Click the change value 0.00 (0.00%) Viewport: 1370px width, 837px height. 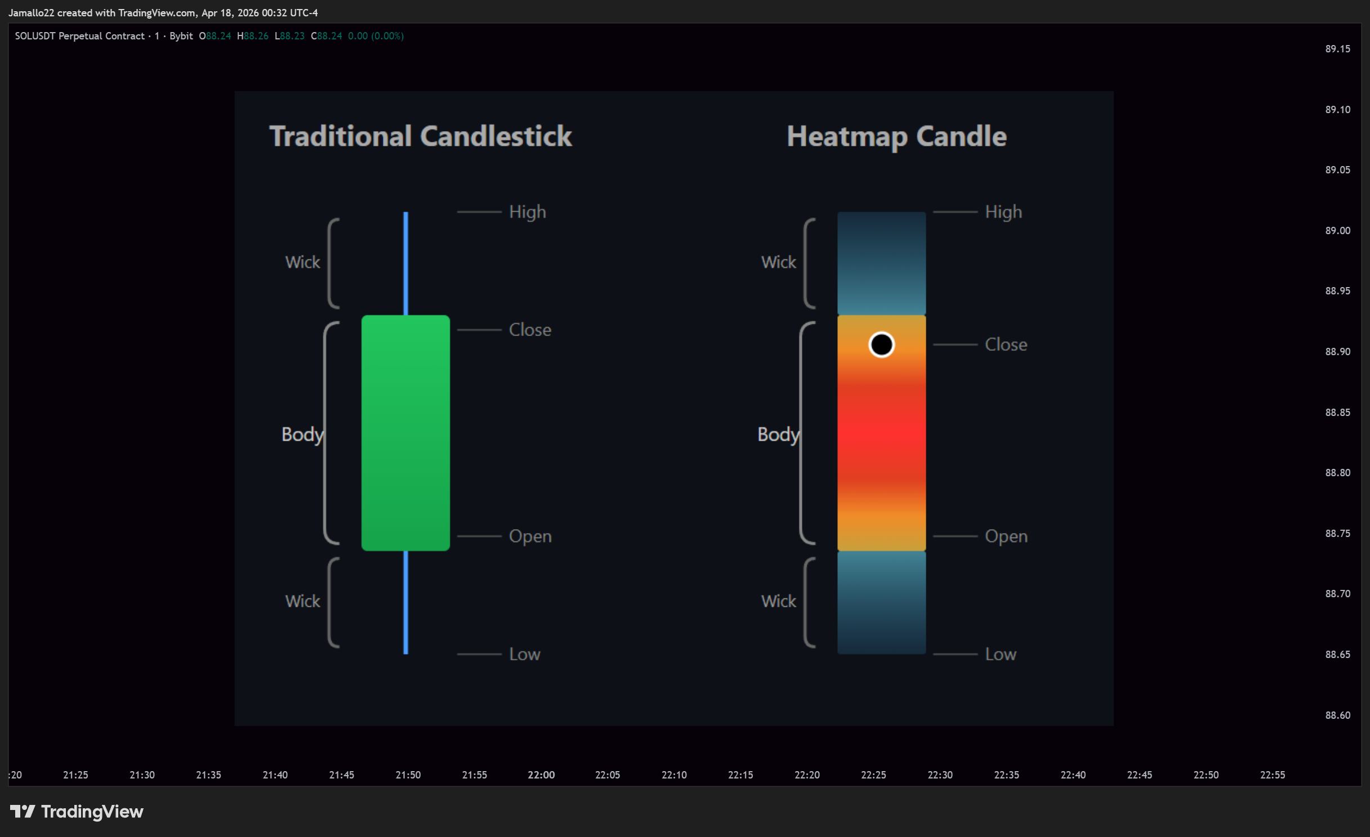click(376, 36)
